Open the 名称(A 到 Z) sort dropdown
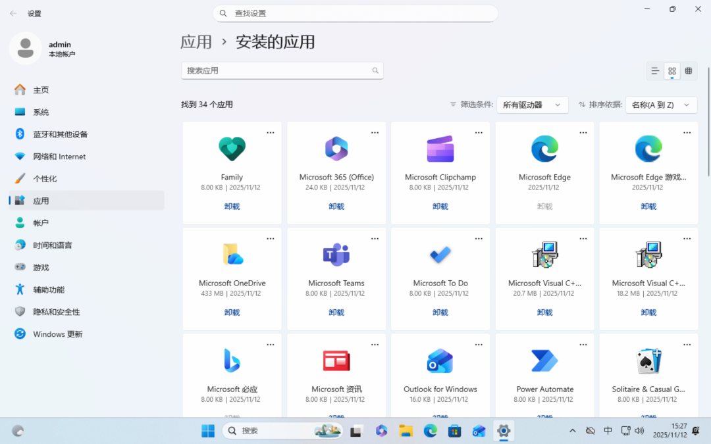Screen dimensions: 711x444 [661, 105]
